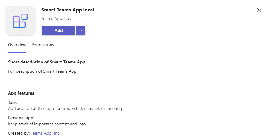
Task: Open the Teams App, Inc. creator link
Action: tap(46, 133)
